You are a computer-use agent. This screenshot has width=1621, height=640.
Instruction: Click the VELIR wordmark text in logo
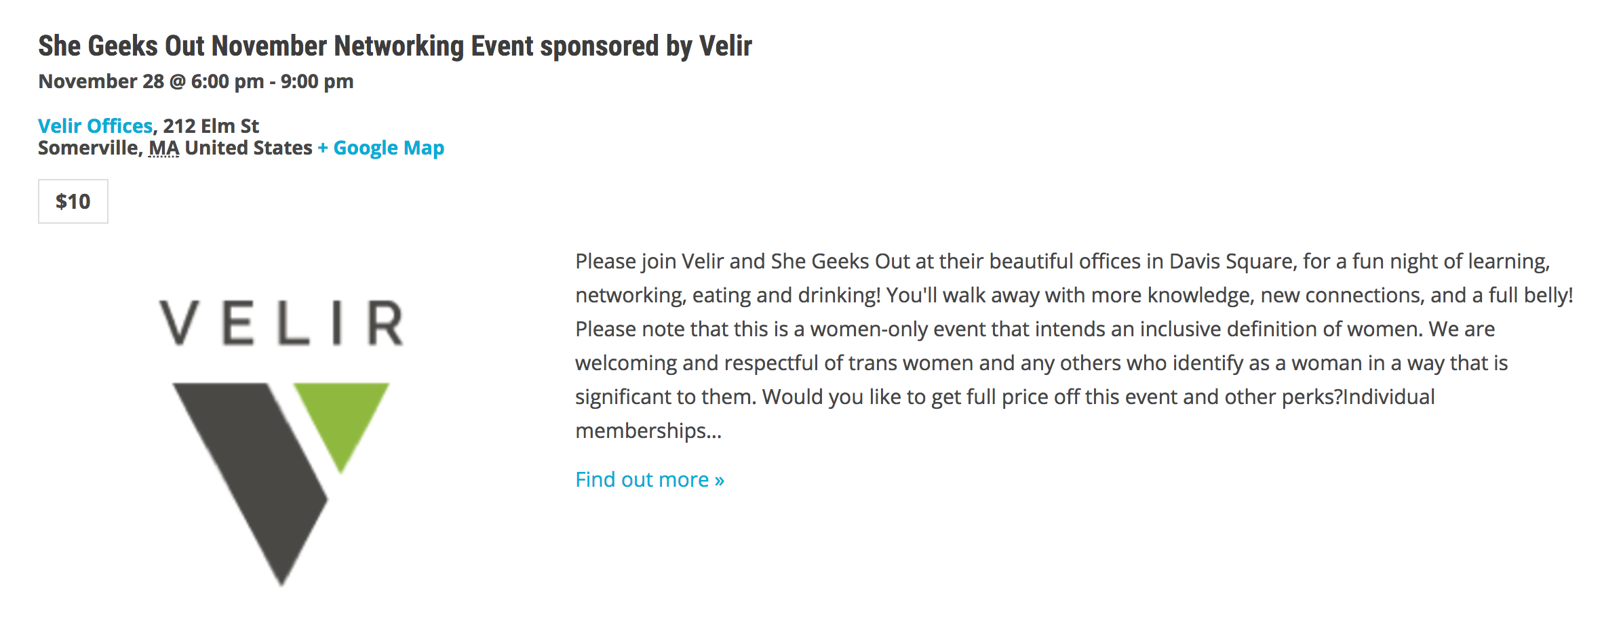[281, 323]
